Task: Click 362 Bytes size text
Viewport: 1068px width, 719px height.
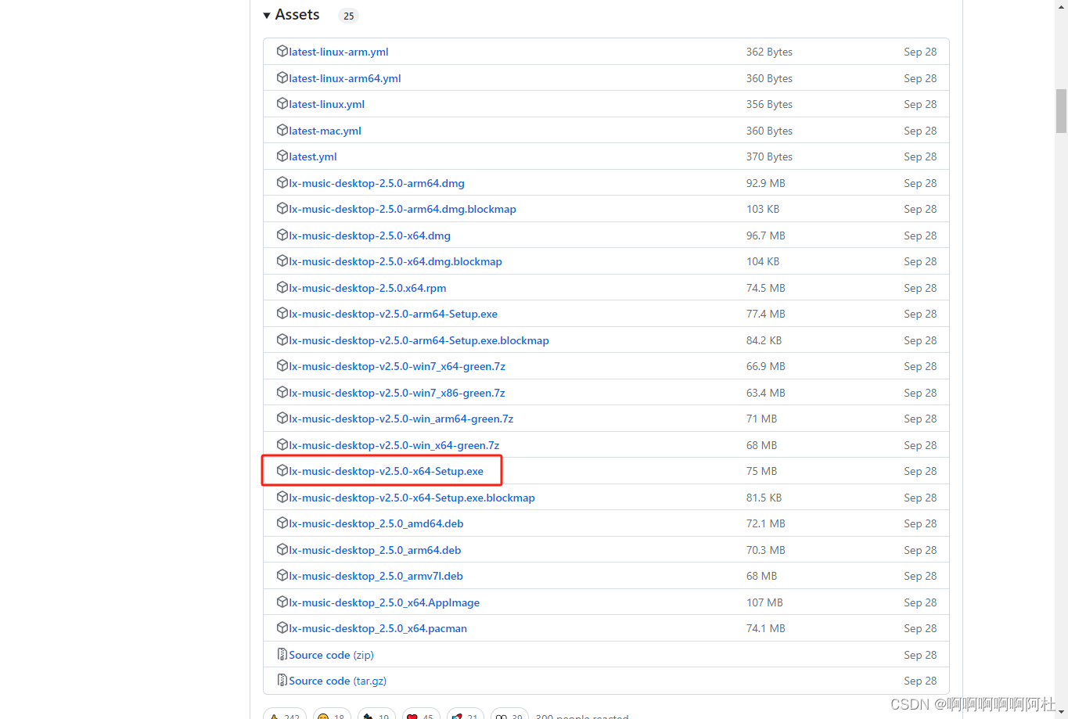Action: (x=769, y=52)
